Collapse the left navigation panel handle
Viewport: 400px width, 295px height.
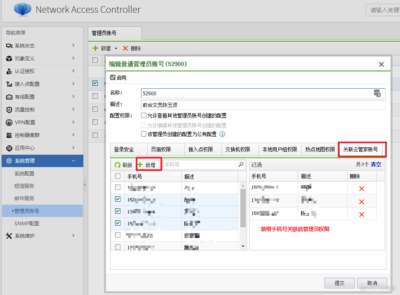[x=85, y=184]
